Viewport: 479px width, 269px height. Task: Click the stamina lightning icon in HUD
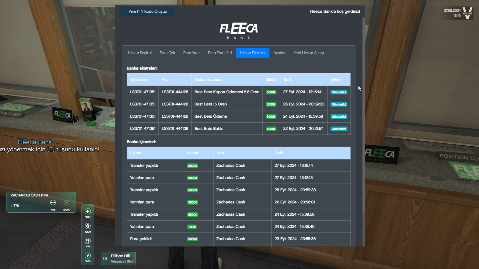tap(88, 256)
